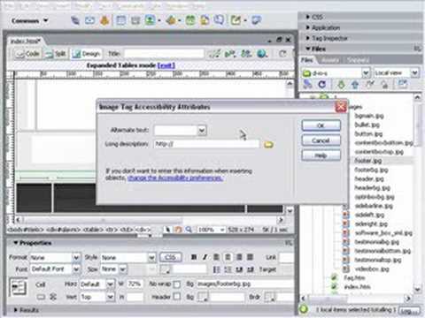Switch to Design view
This screenshot has width=425, height=318.
[86, 54]
